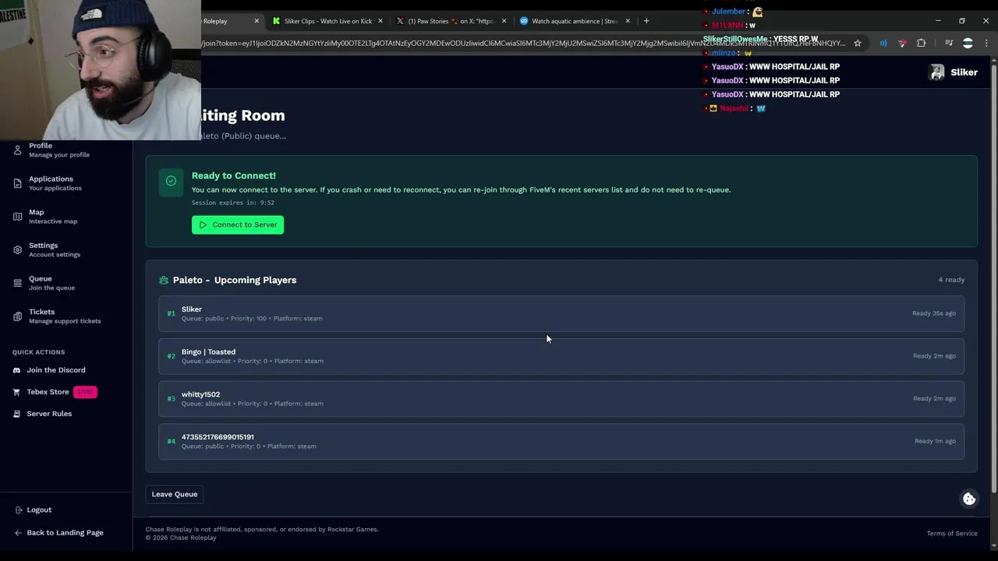Open the browser profile avatar icon
Viewport: 998px width, 561px height.
(x=968, y=44)
